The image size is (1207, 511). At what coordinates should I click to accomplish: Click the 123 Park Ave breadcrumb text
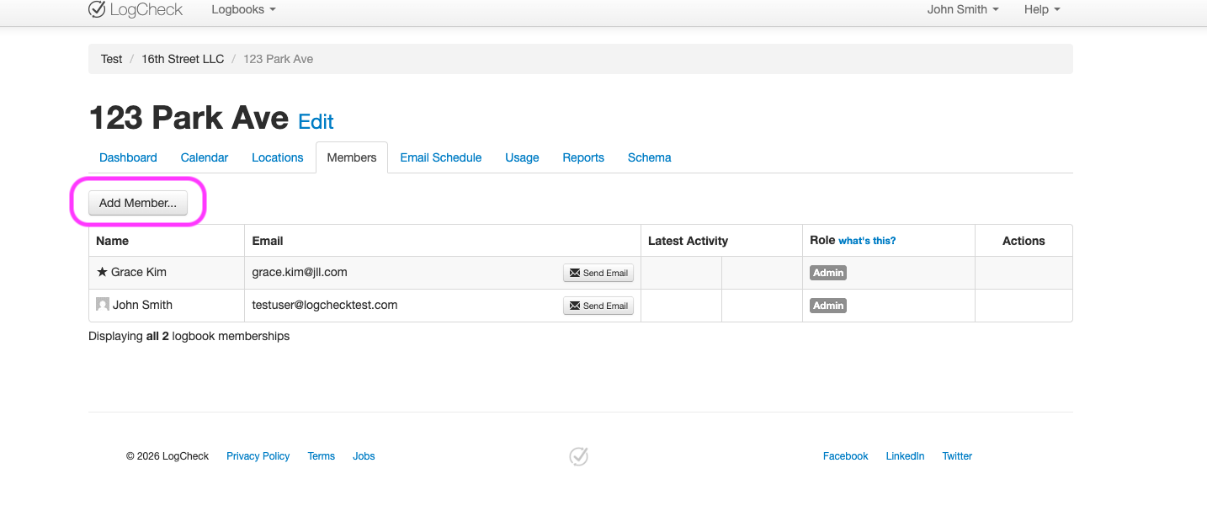coord(278,59)
